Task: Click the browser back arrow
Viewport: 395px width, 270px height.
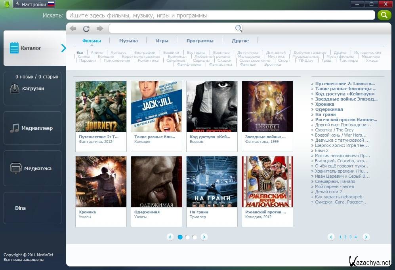Action: 73,29
